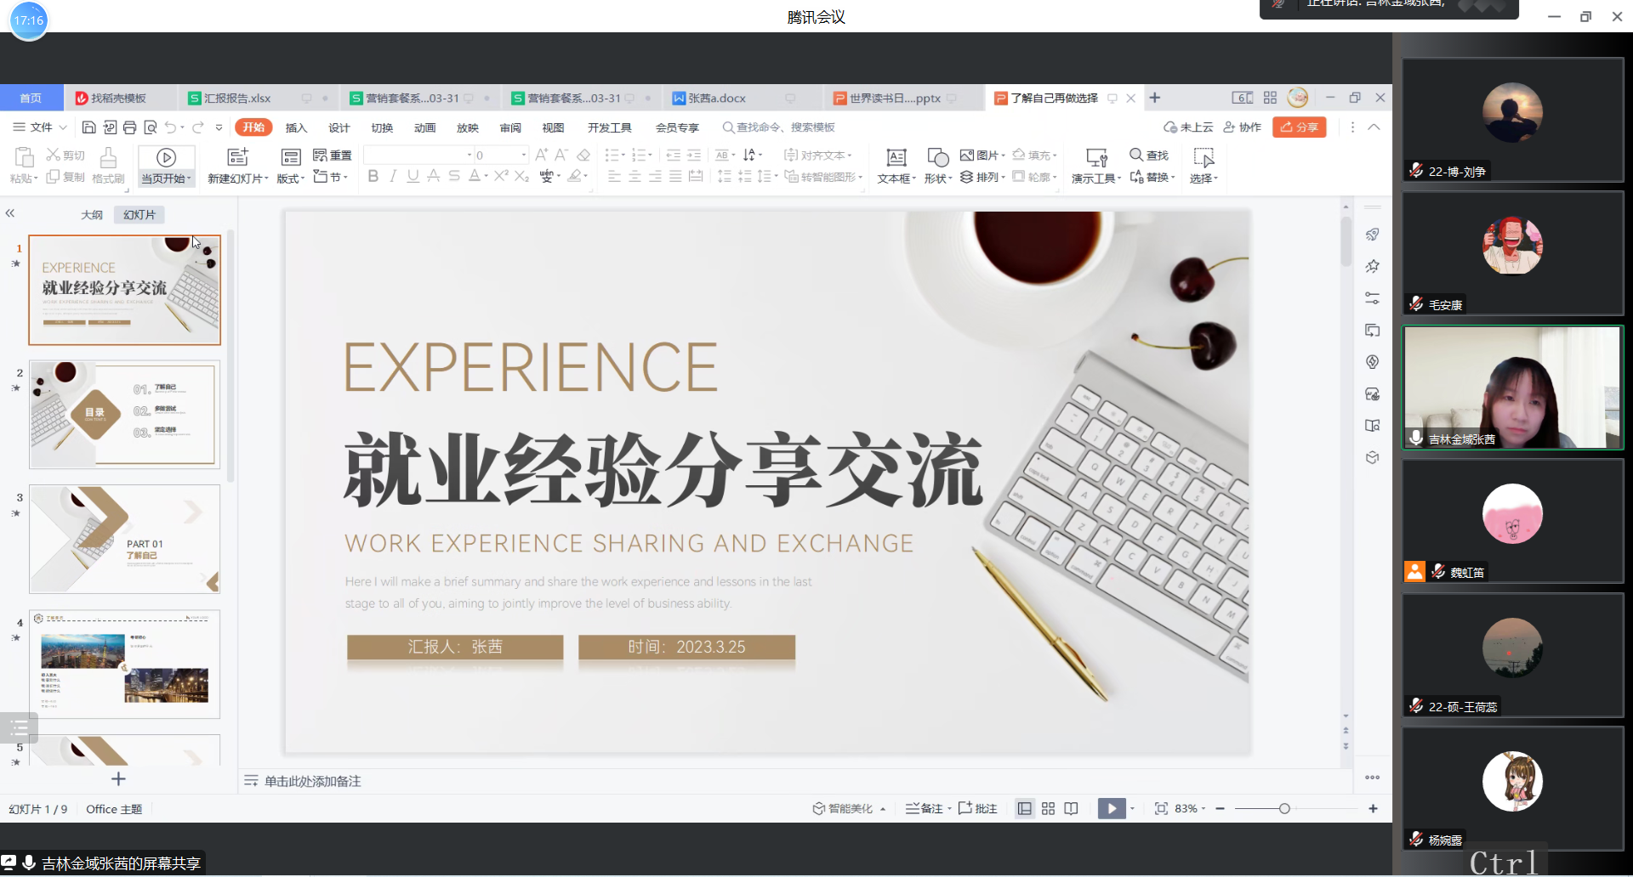Open the 插入 ribbon tab
The height and width of the screenshot is (877, 1633).
tap(296, 127)
